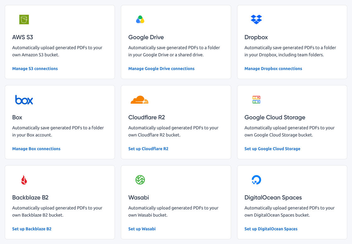Image resolution: width=352 pixels, height=244 pixels.
Task: Click the Google Cloud Storage icon
Action: (256, 99)
